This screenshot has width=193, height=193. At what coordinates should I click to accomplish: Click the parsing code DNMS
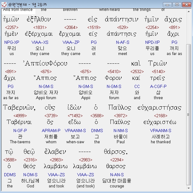97,131
